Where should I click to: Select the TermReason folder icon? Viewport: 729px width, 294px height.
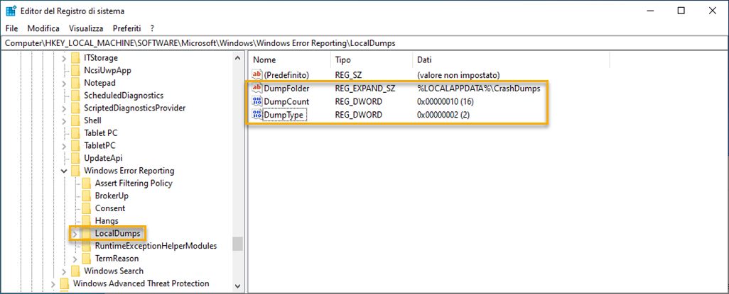coord(87,259)
